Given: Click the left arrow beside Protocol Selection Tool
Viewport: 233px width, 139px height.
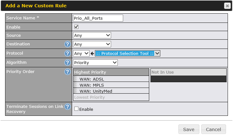Looking at the screenshot, I should [92, 53].
